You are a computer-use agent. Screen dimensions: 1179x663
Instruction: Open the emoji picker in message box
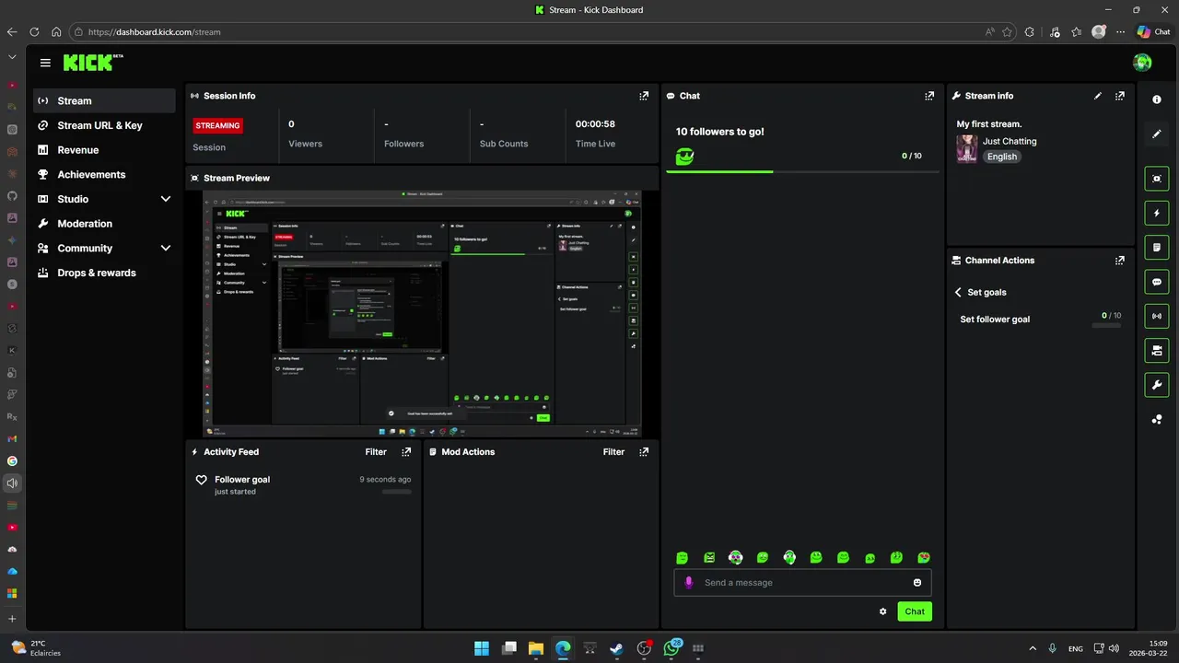point(917,583)
